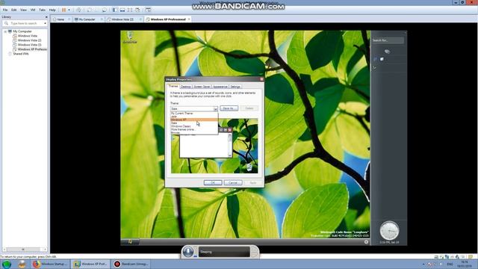Screen dimensions: 478x269
Task: Switch to the My Computer tab
Action: click(87, 19)
